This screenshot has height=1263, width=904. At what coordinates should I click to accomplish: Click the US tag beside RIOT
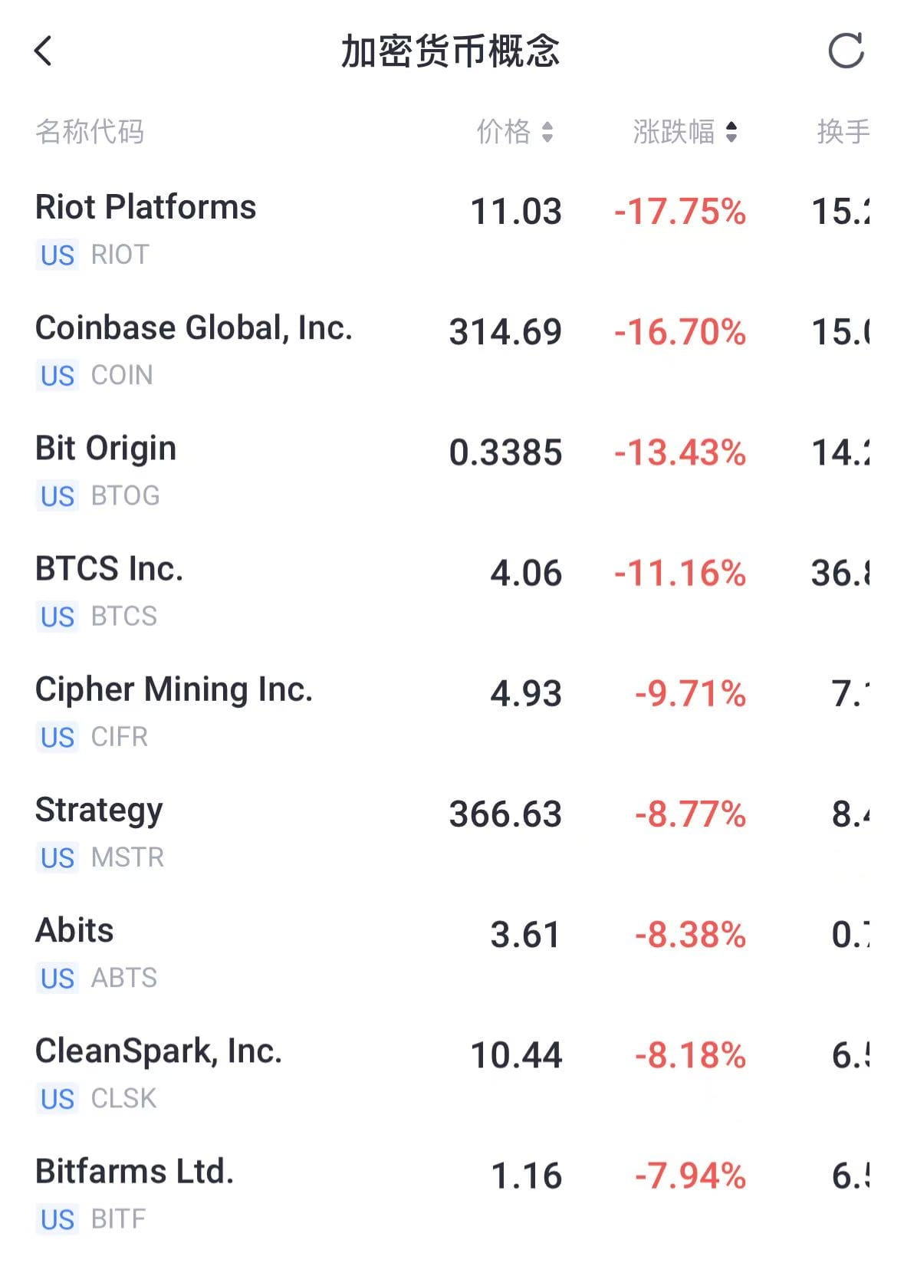tap(58, 255)
